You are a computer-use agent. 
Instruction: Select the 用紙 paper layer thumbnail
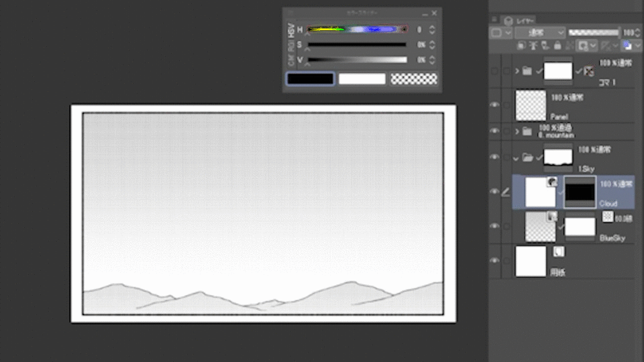coord(530,261)
